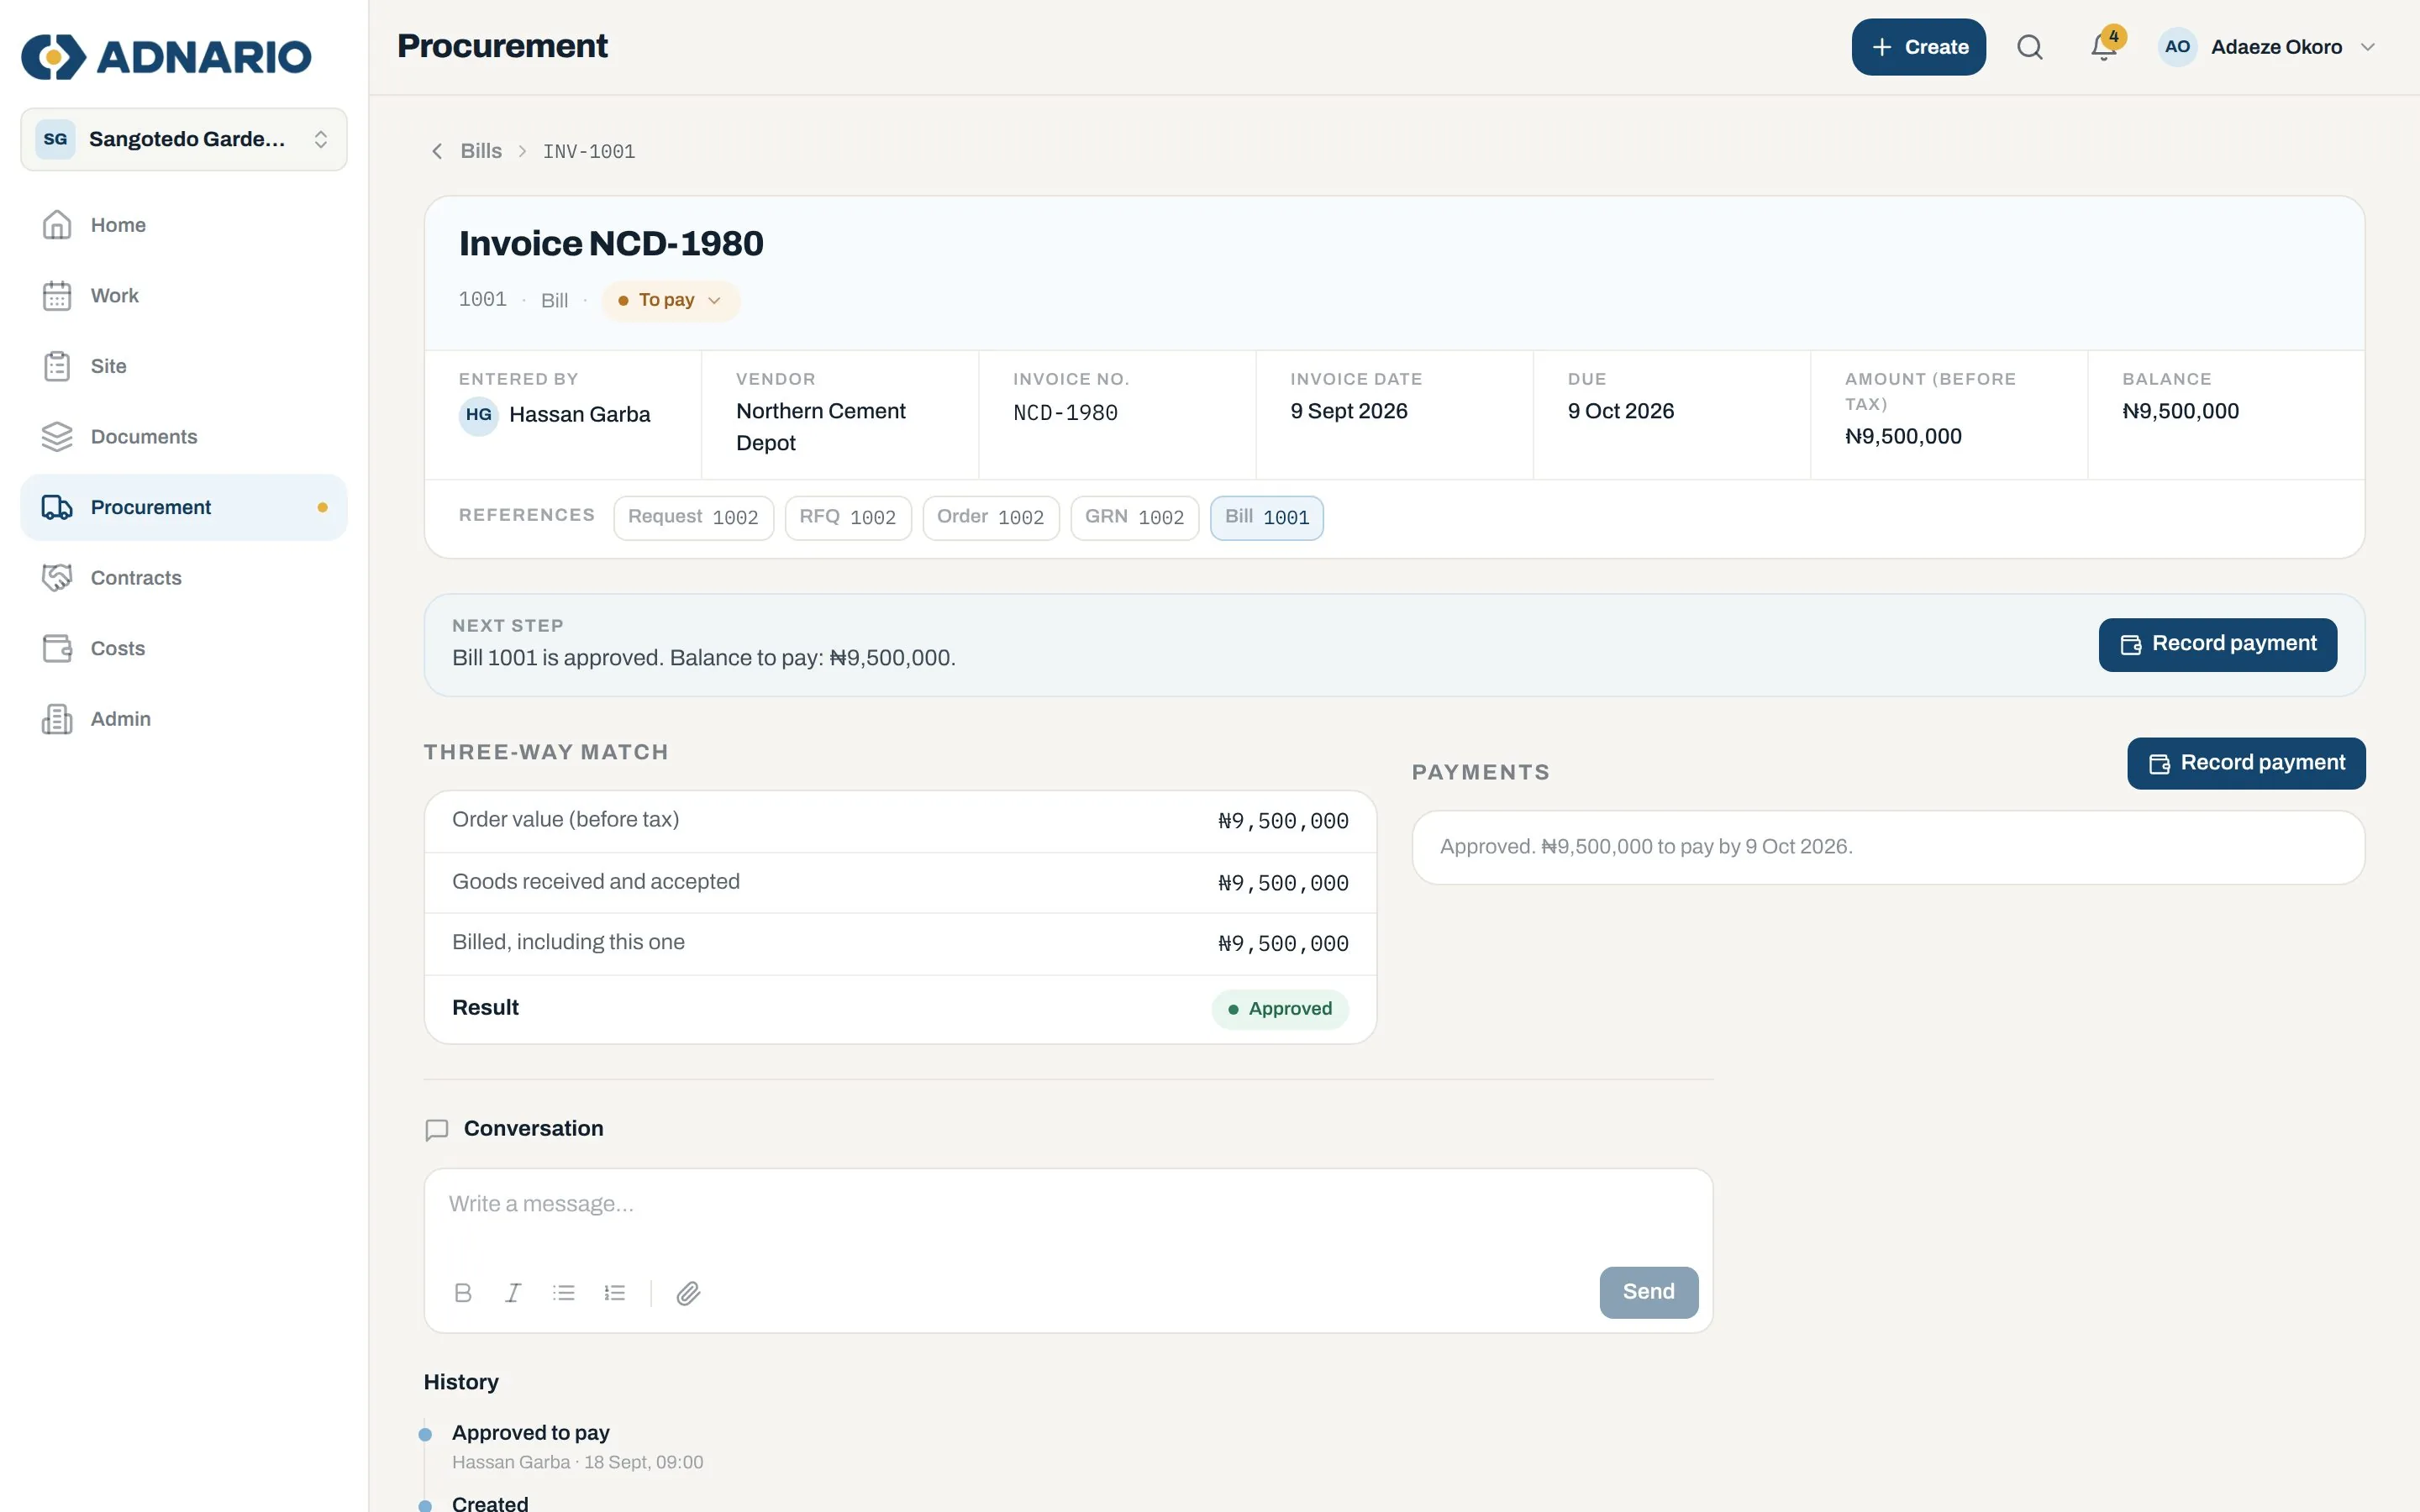Image resolution: width=2420 pixels, height=1512 pixels.
Task: Insert a numbered list
Action: click(615, 1292)
